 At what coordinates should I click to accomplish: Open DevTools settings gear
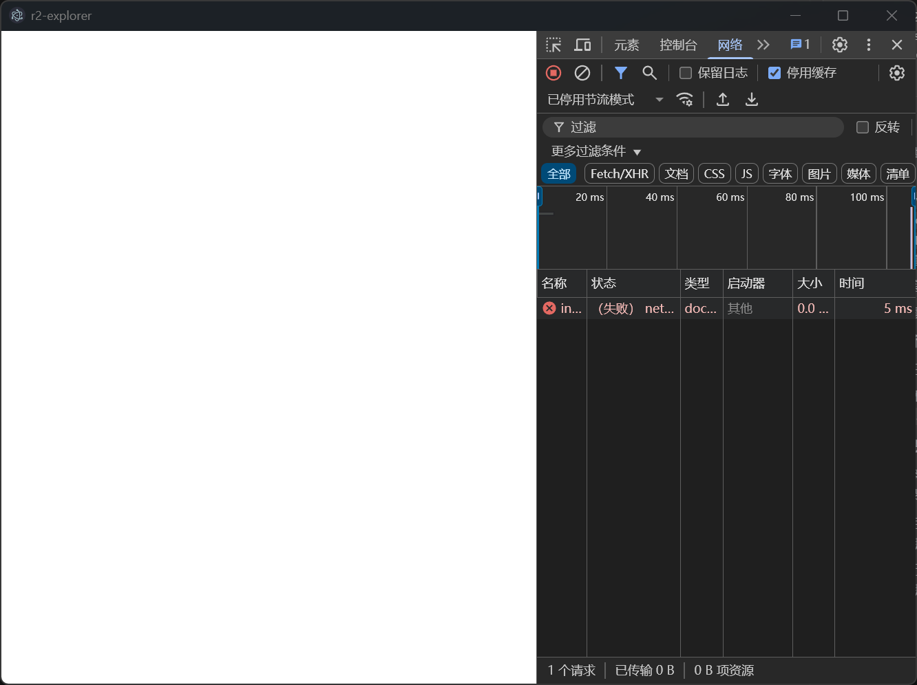pyautogui.click(x=839, y=45)
